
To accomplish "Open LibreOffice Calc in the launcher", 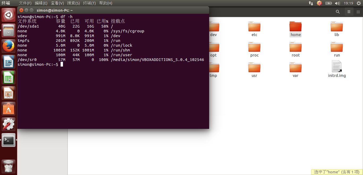I will [9, 77].
